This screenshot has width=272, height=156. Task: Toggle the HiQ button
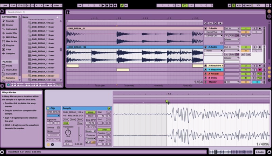tap(66, 123)
